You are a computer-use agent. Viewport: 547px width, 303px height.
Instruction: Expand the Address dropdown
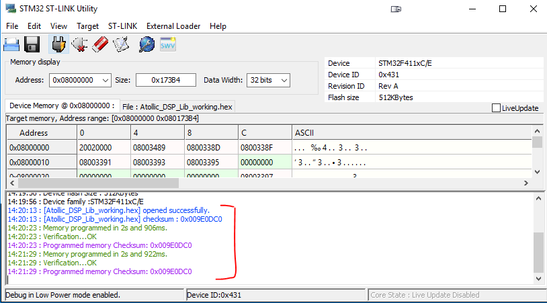(x=106, y=80)
